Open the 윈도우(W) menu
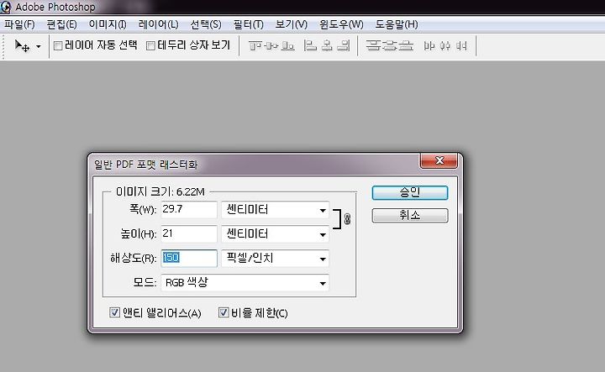Image resolution: width=605 pixels, height=372 pixels. (x=341, y=24)
